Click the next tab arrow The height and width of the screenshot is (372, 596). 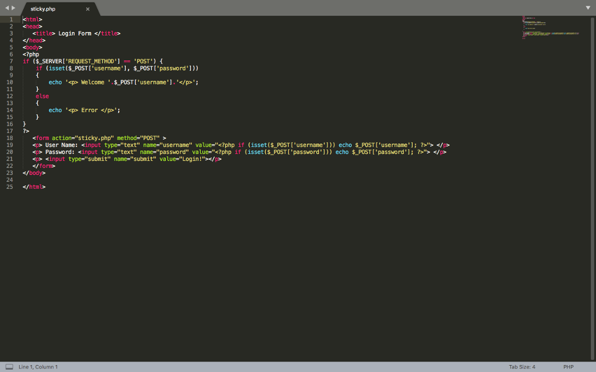tap(13, 8)
